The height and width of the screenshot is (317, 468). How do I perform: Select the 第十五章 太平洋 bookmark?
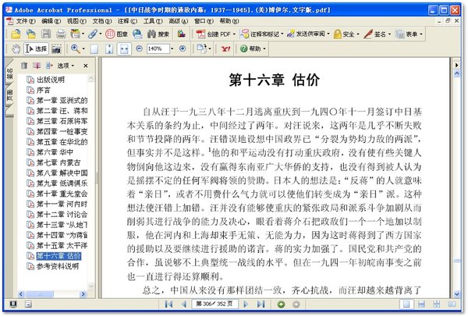pos(62,246)
